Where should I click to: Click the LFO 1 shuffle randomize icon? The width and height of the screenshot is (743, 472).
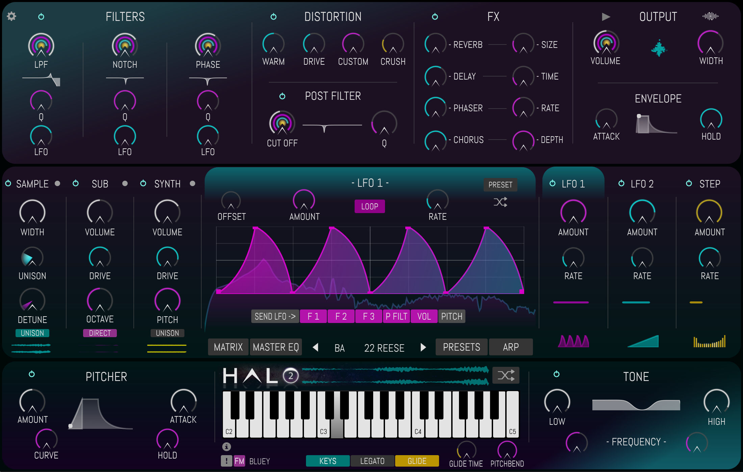pos(500,202)
